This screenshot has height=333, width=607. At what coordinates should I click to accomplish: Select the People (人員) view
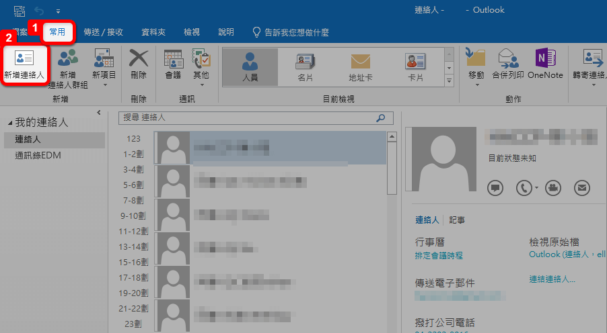250,66
